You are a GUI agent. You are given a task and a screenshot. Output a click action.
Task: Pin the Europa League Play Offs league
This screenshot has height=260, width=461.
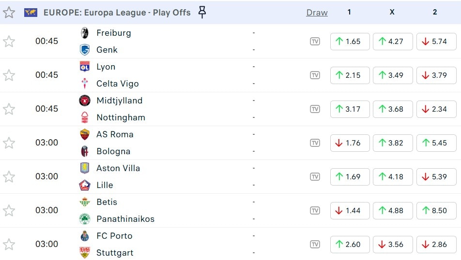202,13
